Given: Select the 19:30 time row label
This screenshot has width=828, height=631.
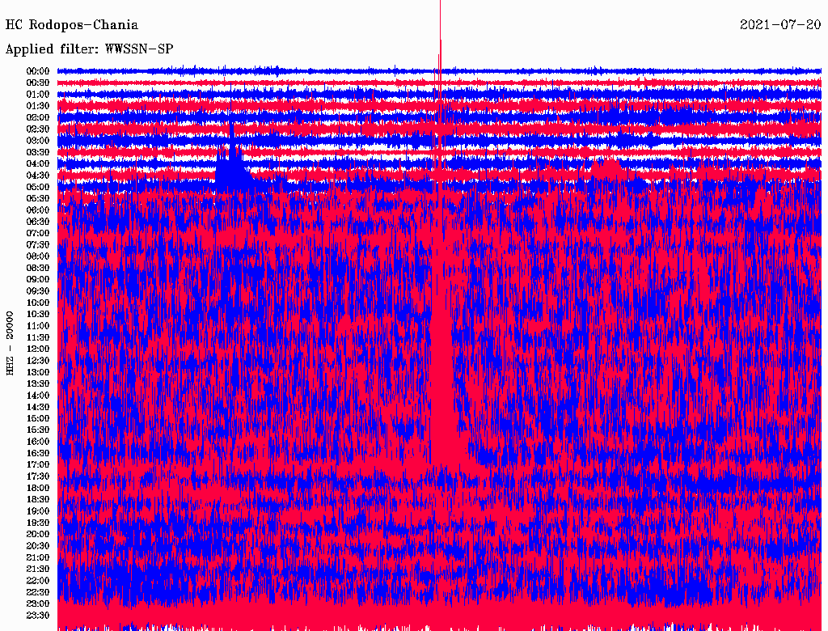Looking at the screenshot, I should [x=38, y=523].
